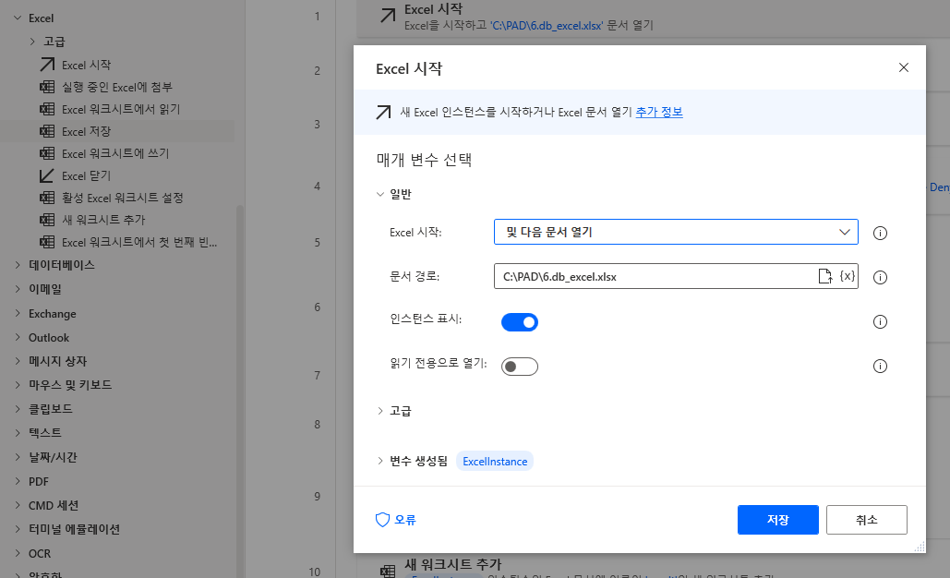Expand the 텍스트 group
950x578 pixels.
click(18, 433)
